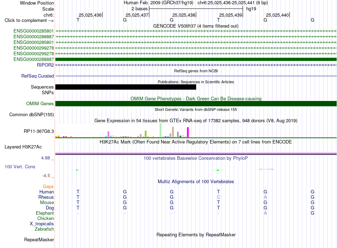Click 'Human Feb. 2009 (GRCh37/hg19)' assembly text
Image resolution: width=337 pixels, height=248 pixels.
pos(159,3)
